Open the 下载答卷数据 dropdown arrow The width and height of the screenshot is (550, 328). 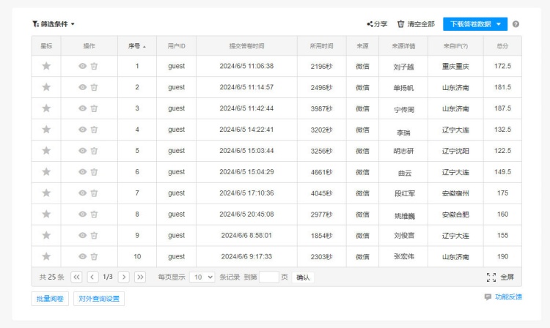coord(499,24)
